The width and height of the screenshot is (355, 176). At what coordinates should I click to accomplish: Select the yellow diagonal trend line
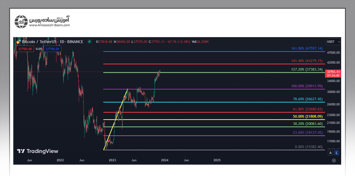[116, 119]
